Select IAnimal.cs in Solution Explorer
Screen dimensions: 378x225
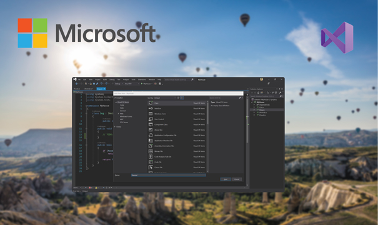coord(263,112)
